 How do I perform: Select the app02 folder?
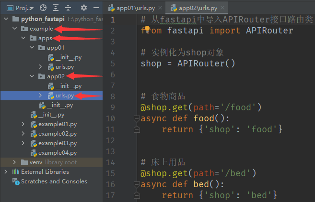pyautogui.click(x=56, y=76)
